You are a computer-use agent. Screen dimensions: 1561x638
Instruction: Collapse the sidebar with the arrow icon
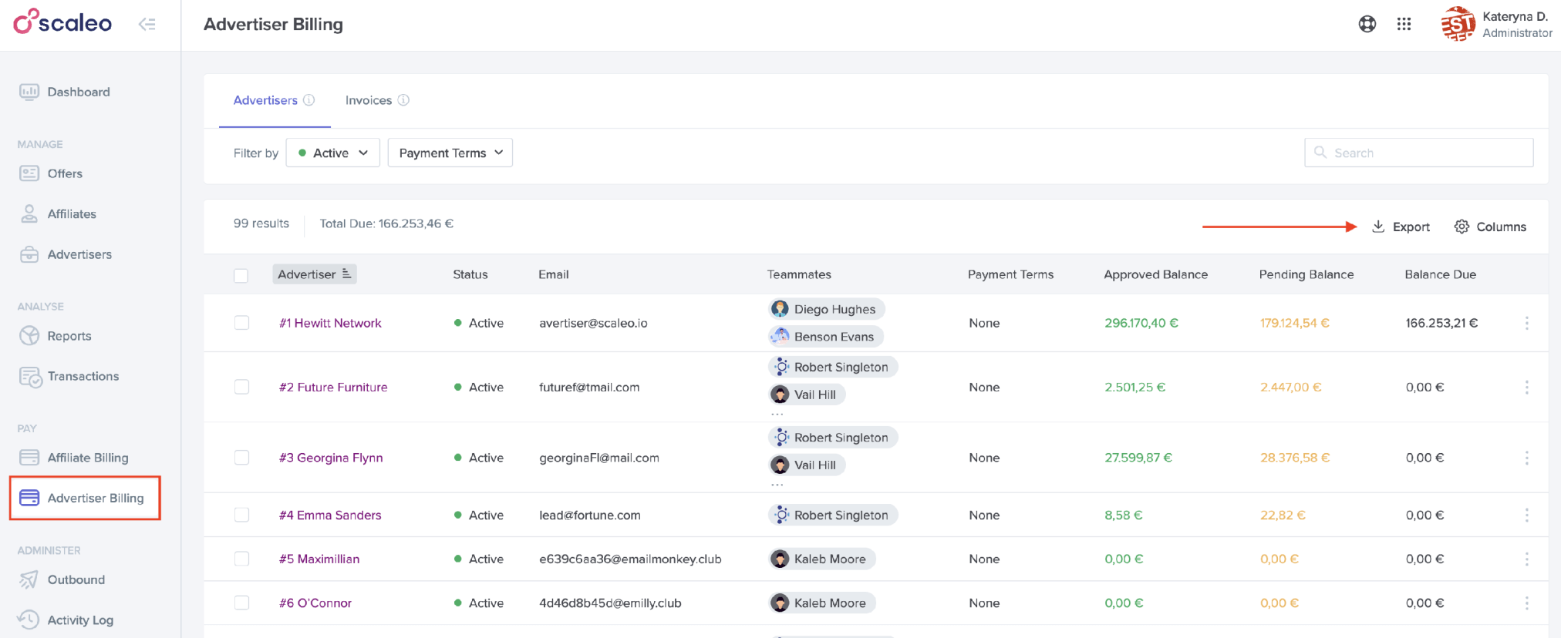pyautogui.click(x=147, y=24)
